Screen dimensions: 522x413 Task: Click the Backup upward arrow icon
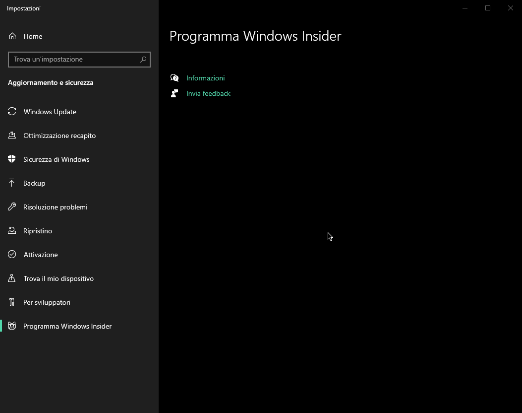(12, 183)
